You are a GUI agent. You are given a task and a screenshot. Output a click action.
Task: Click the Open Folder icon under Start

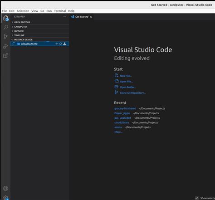[x=117, y=87]
